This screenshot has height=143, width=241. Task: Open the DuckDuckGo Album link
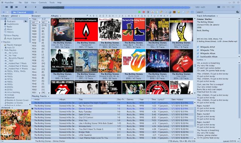[x=209, y=57]
